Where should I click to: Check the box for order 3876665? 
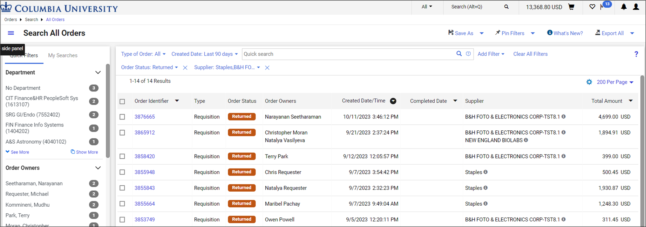122,117
